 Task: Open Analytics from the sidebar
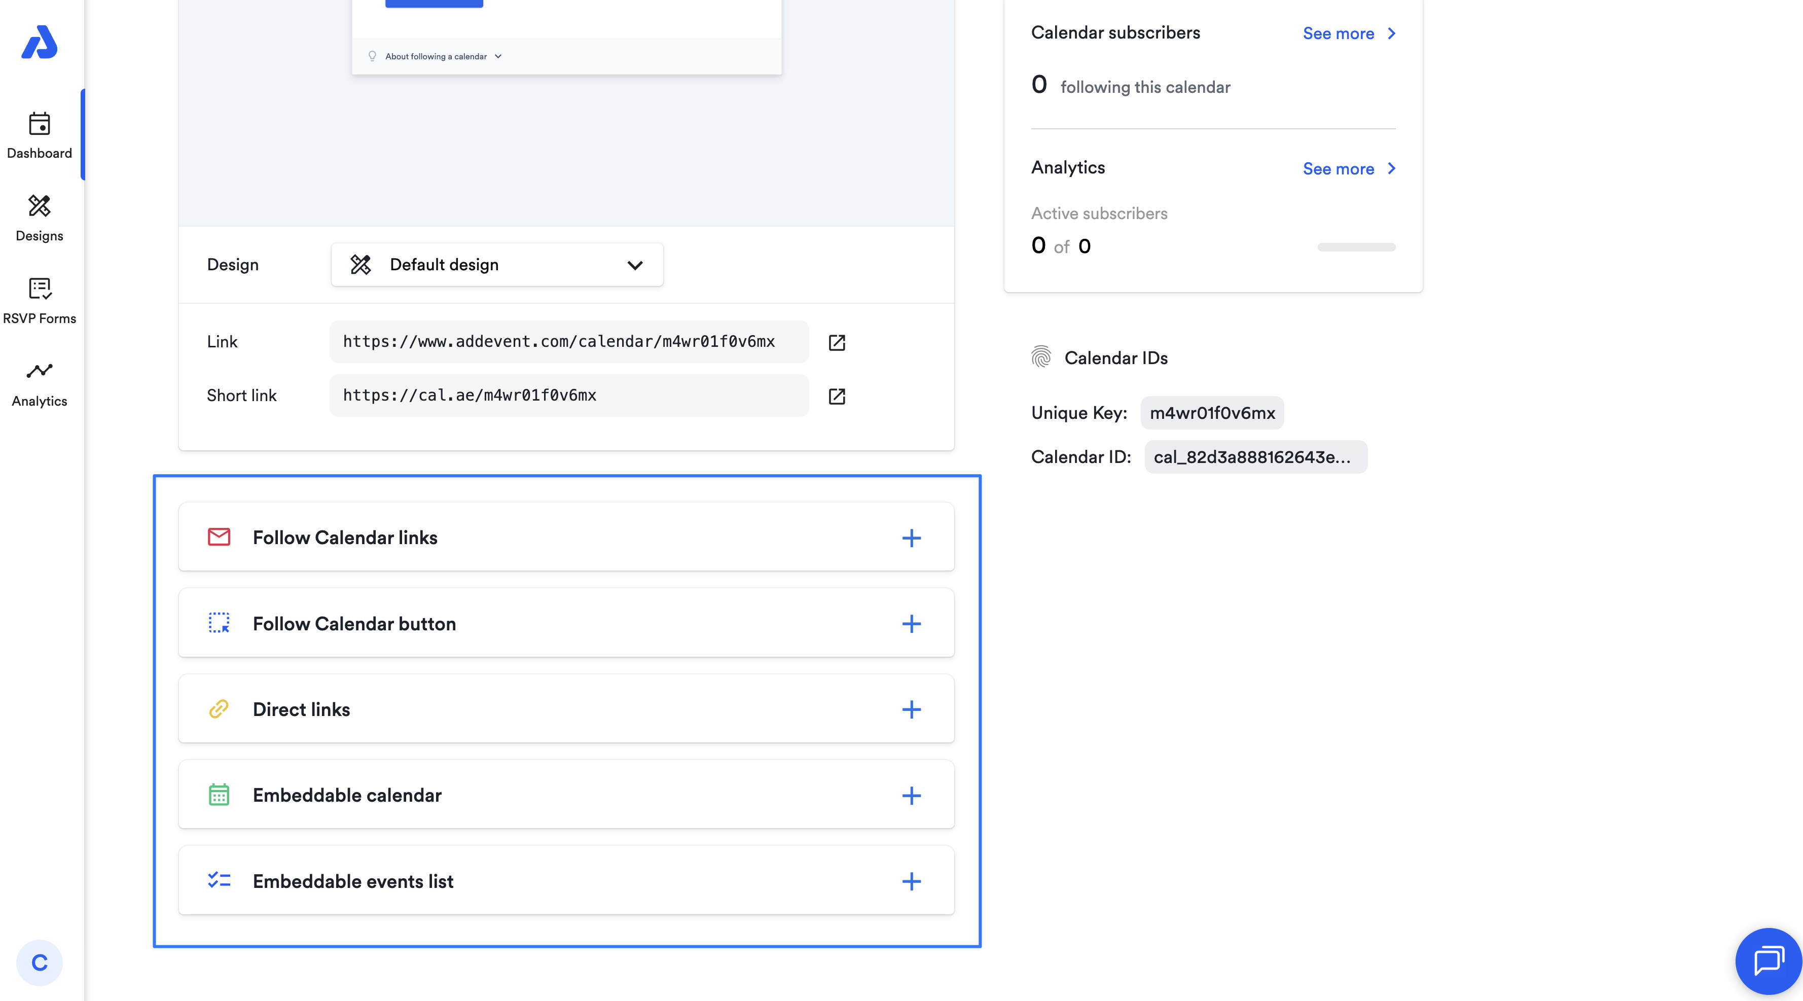tap(39, 383)
